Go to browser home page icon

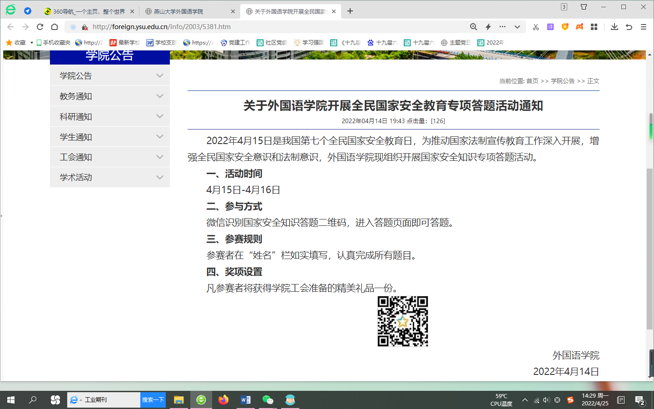pyautogui.click(x=54, y=27)
